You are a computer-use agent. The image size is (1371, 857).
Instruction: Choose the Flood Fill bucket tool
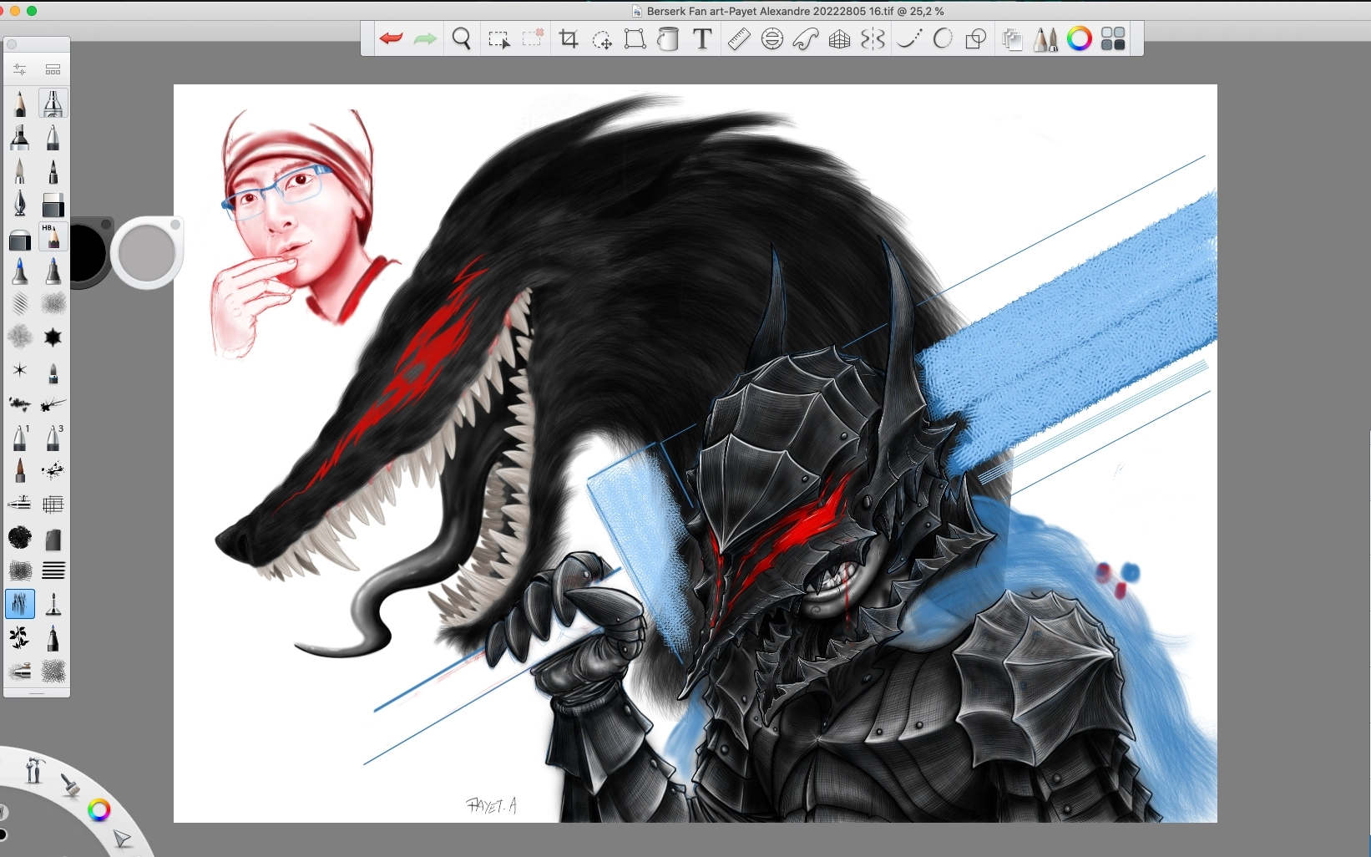click(669, 39)
